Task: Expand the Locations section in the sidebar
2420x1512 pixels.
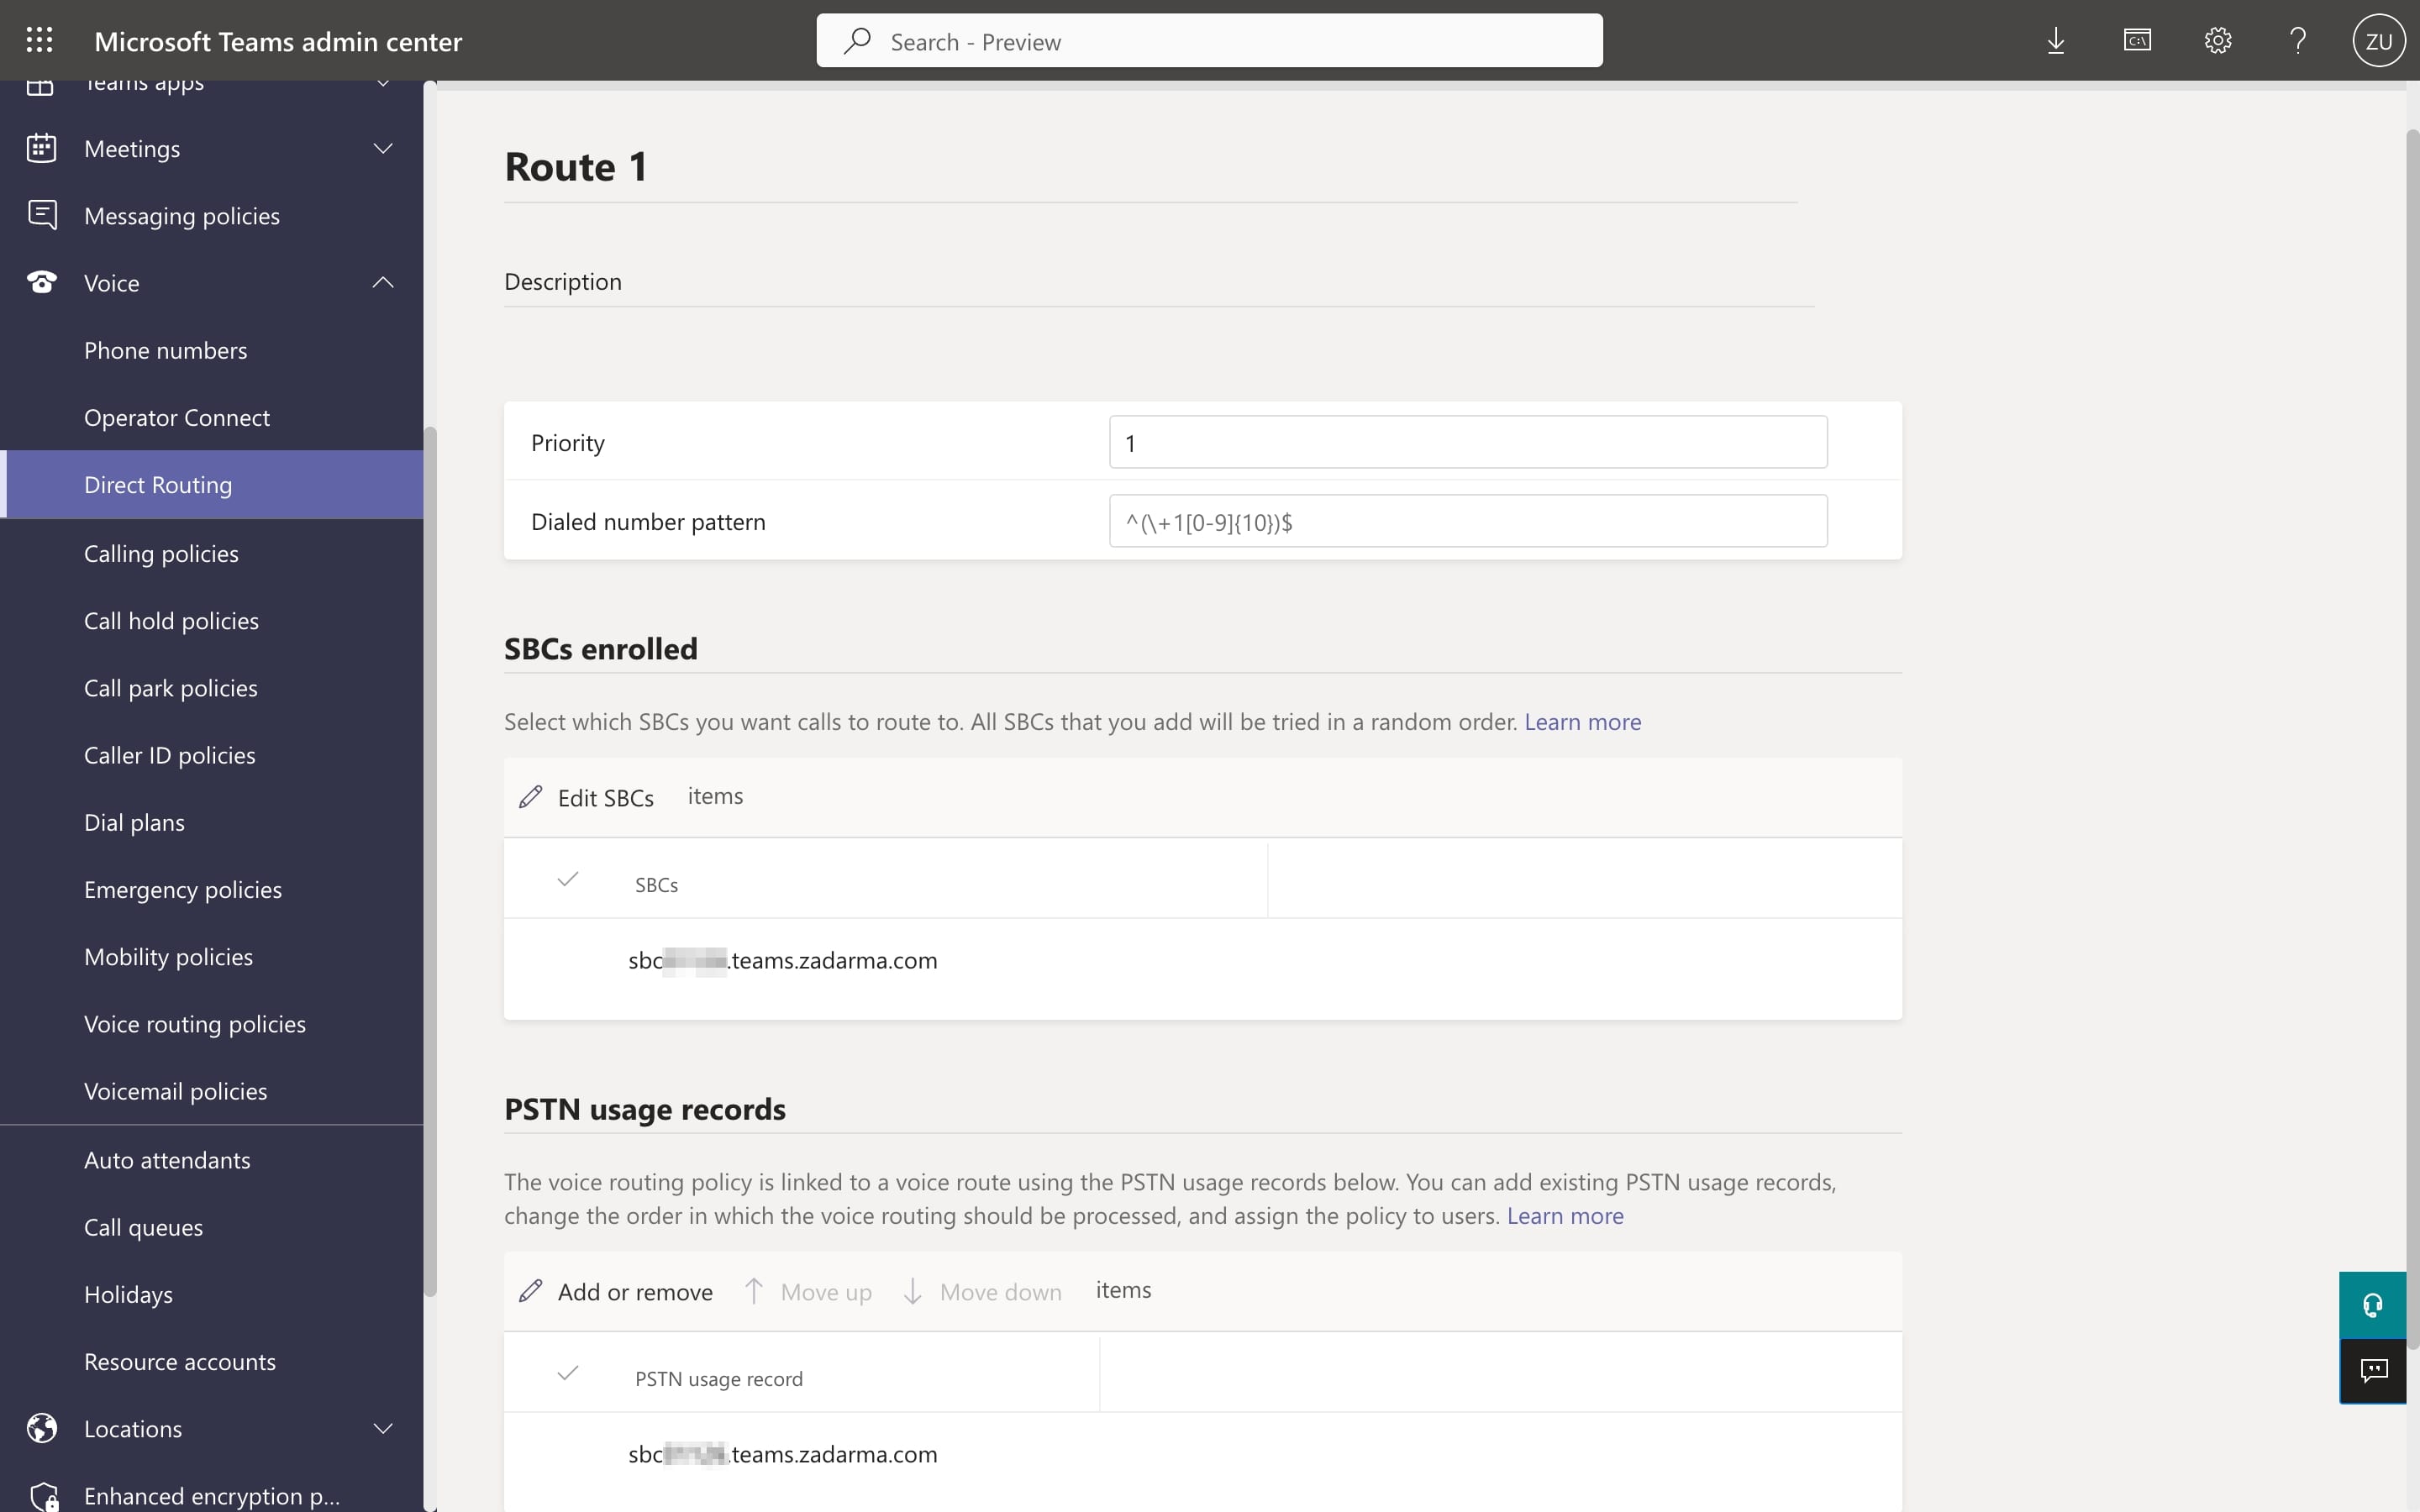Action: 383,1428
